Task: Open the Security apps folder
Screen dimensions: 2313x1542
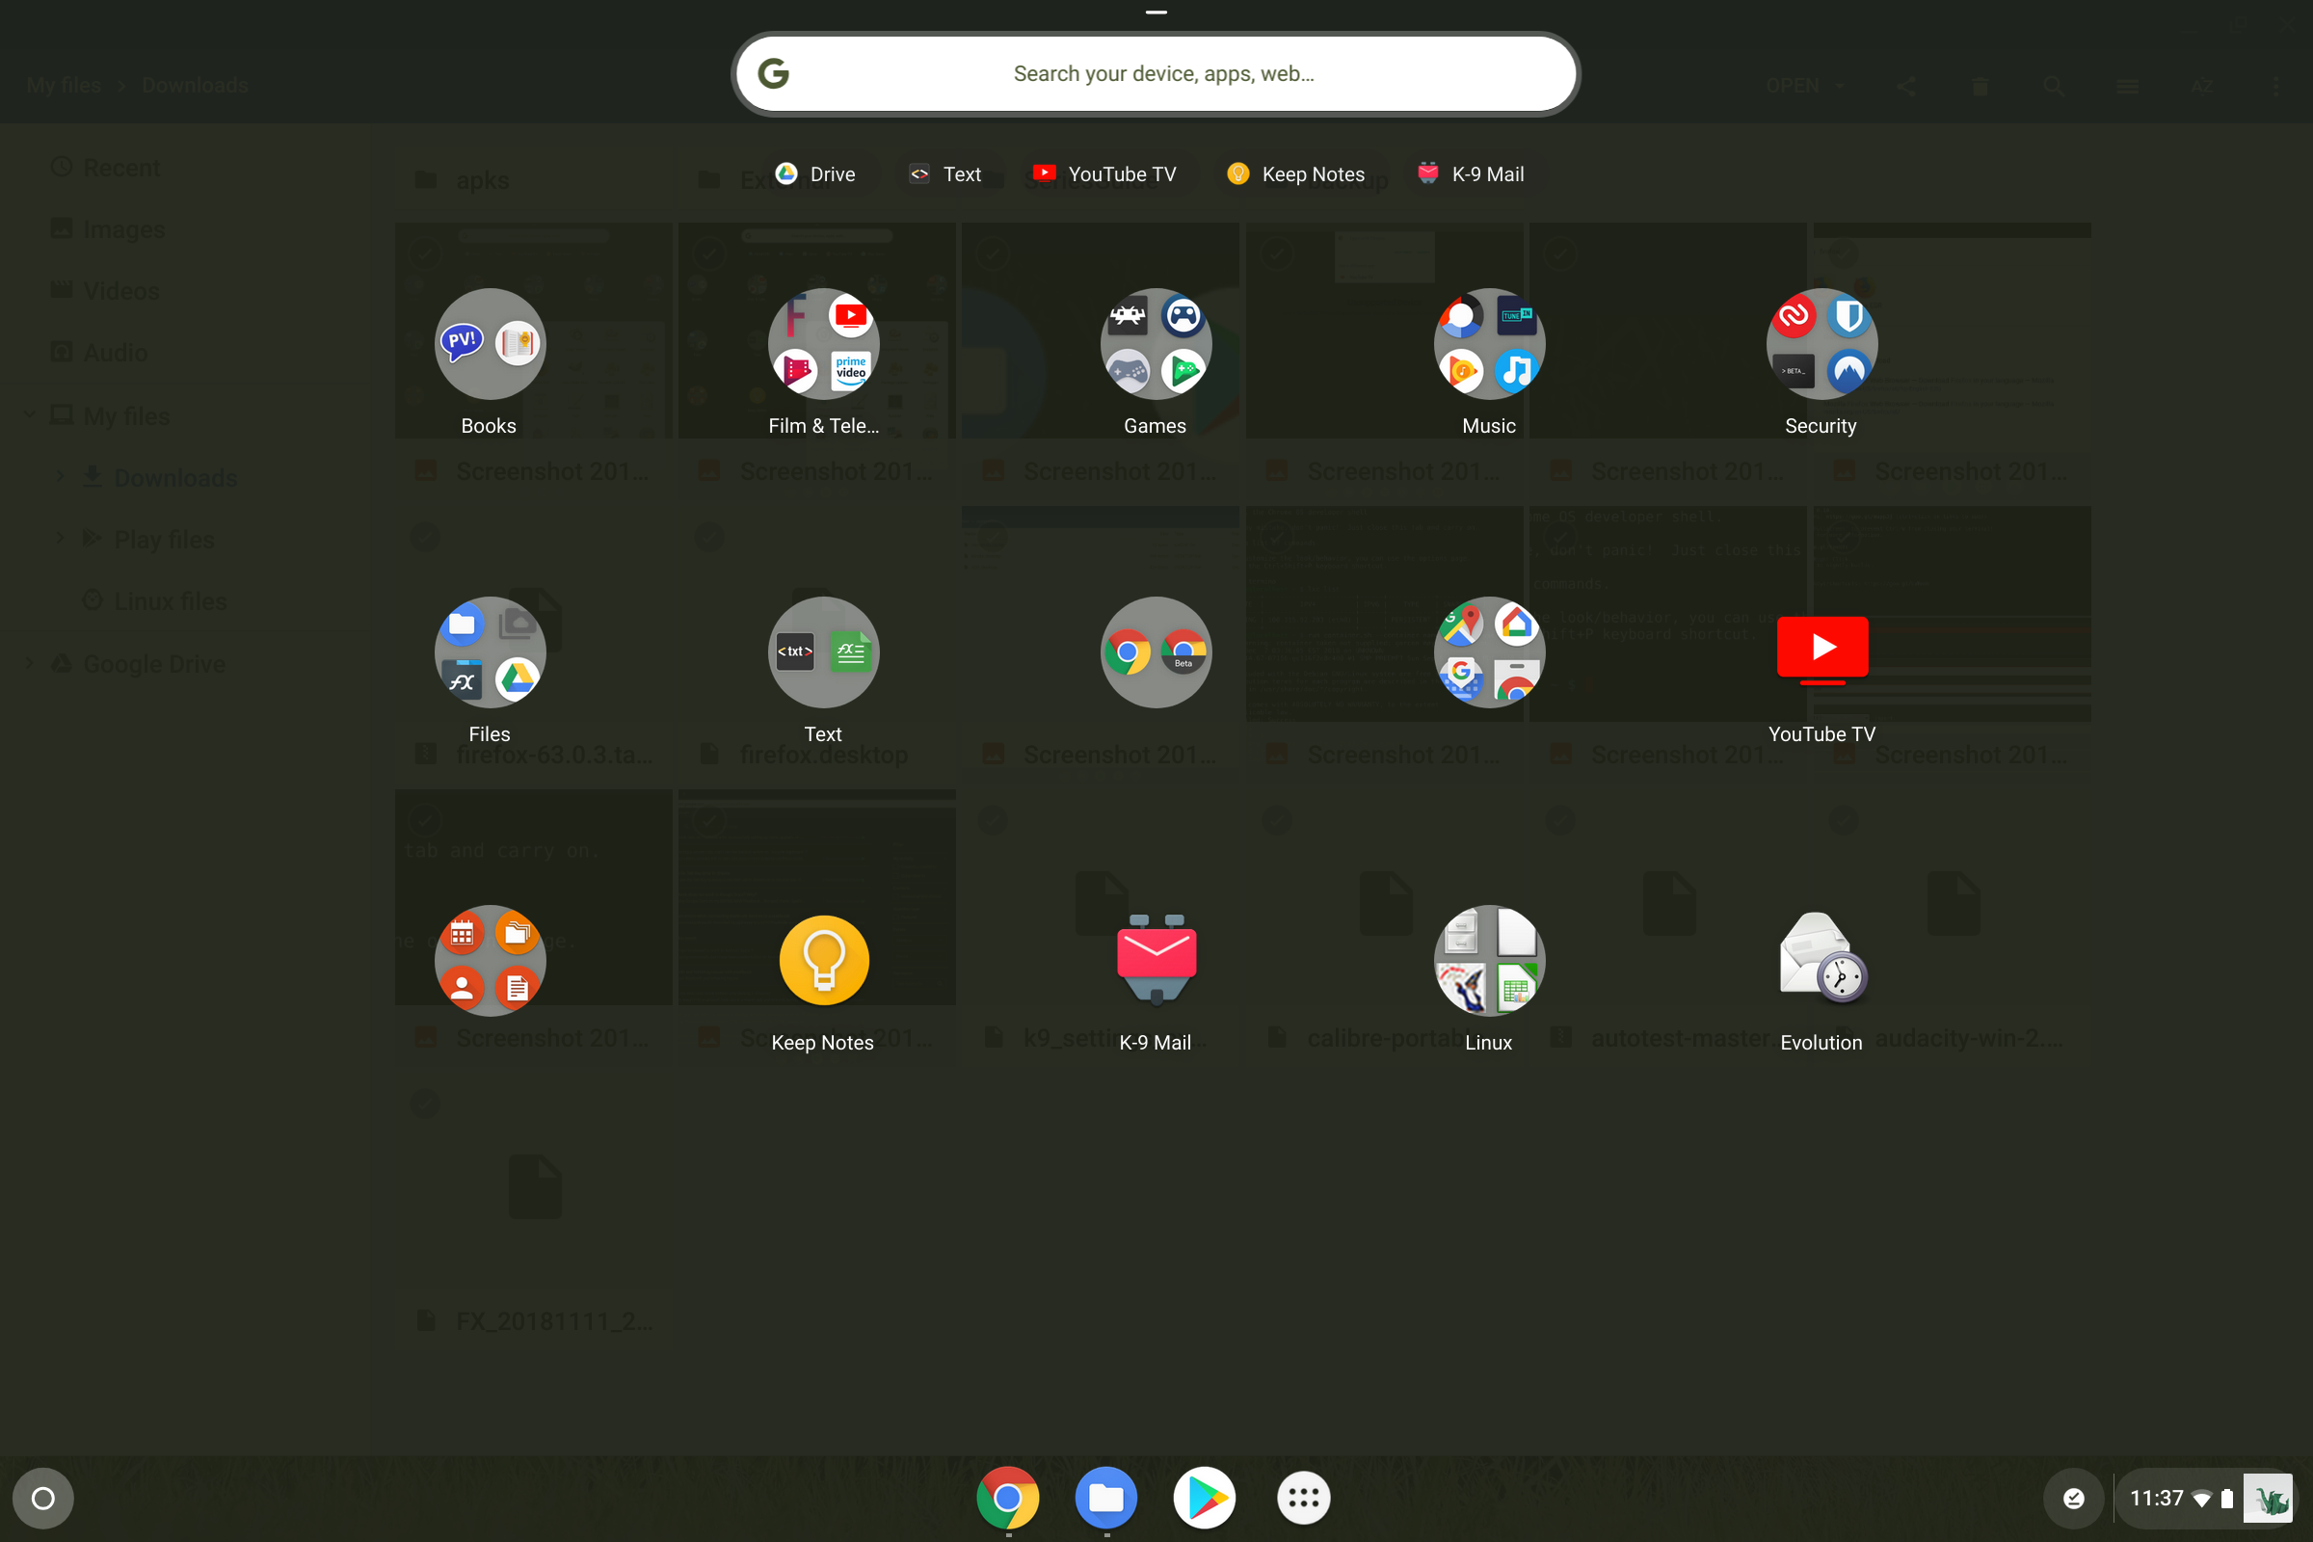Action: pyautogui.click(x=1820, y=342)
